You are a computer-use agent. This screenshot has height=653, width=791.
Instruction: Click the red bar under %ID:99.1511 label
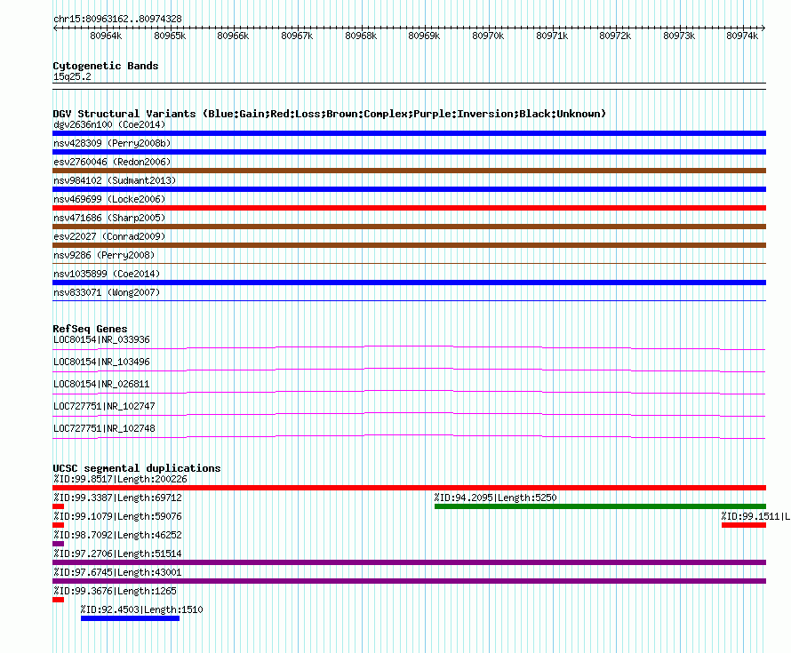pos(744,525)
